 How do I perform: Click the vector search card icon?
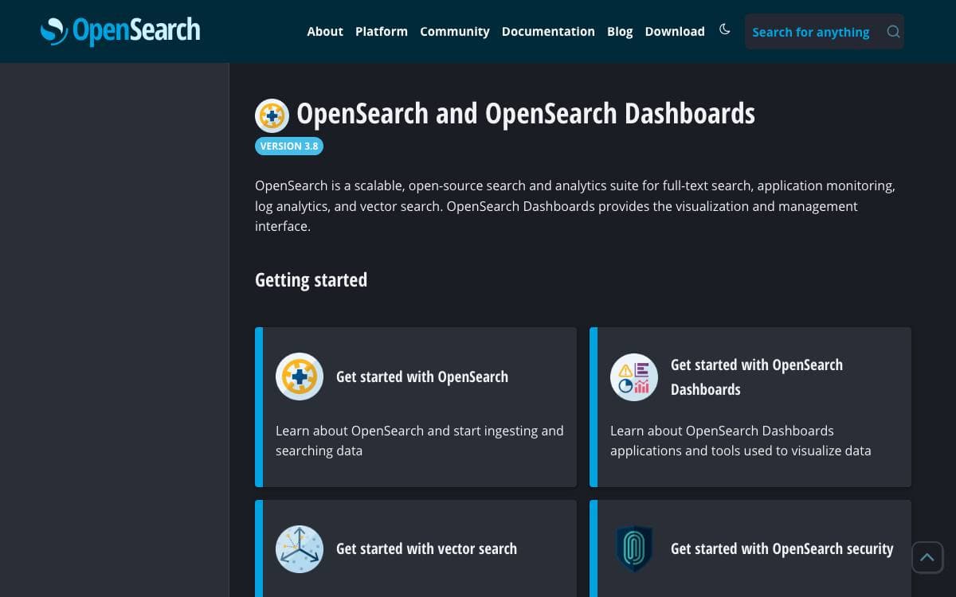(x=300, y=548)
